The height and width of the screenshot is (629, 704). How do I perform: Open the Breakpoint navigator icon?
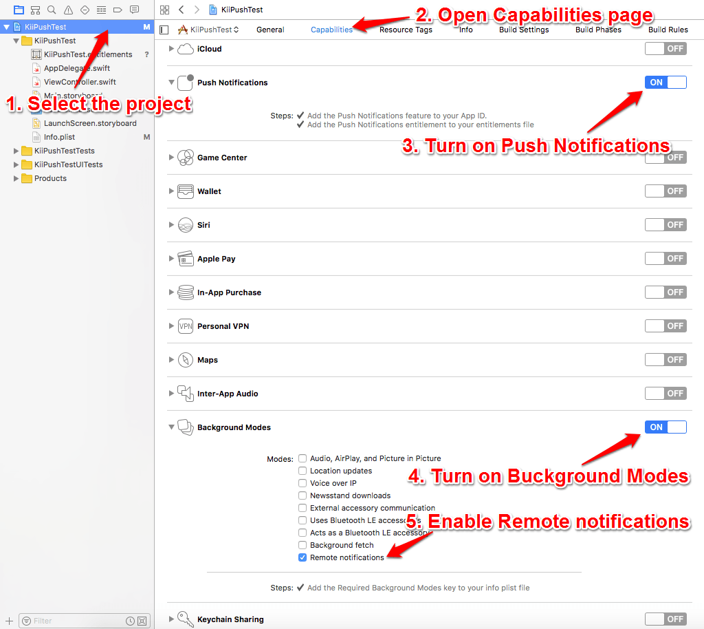tap(118, 10)
